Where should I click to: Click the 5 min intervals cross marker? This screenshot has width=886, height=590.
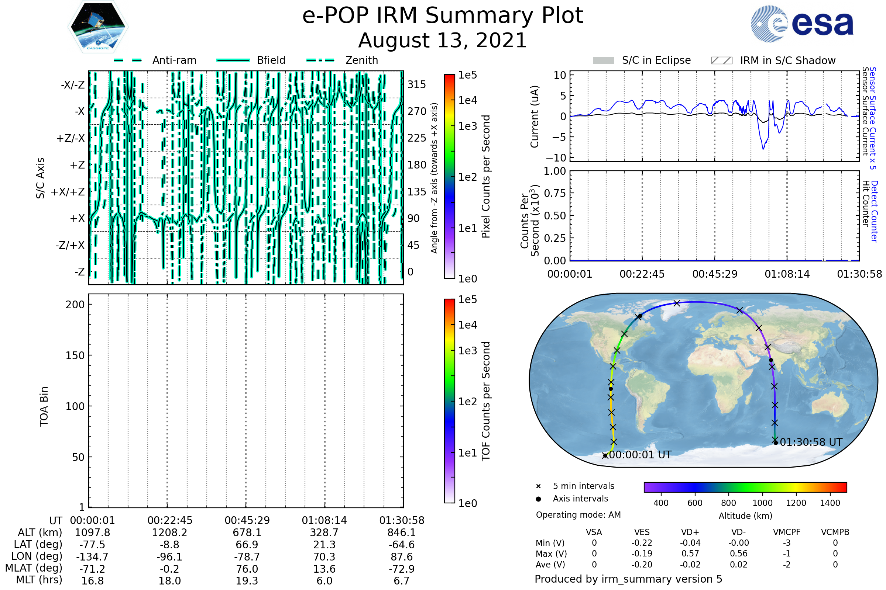538,486
